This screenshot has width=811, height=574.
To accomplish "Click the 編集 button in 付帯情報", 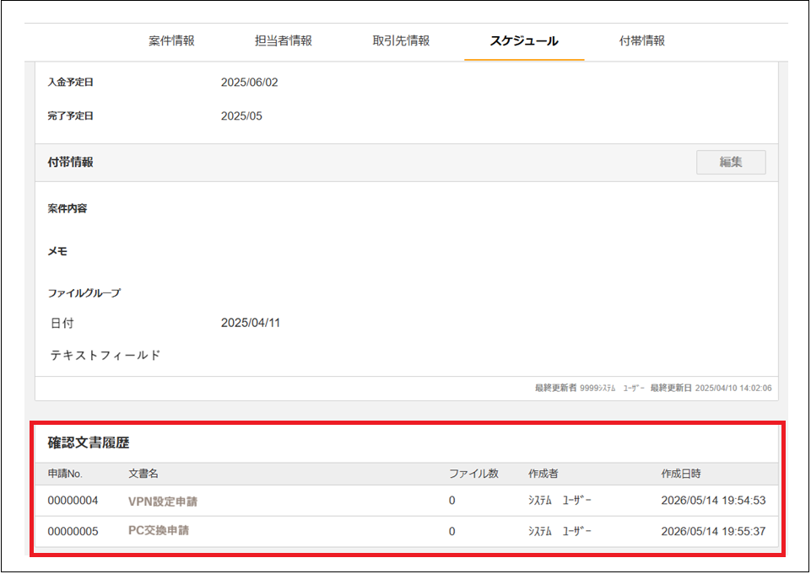I will (x=731, y=162).
